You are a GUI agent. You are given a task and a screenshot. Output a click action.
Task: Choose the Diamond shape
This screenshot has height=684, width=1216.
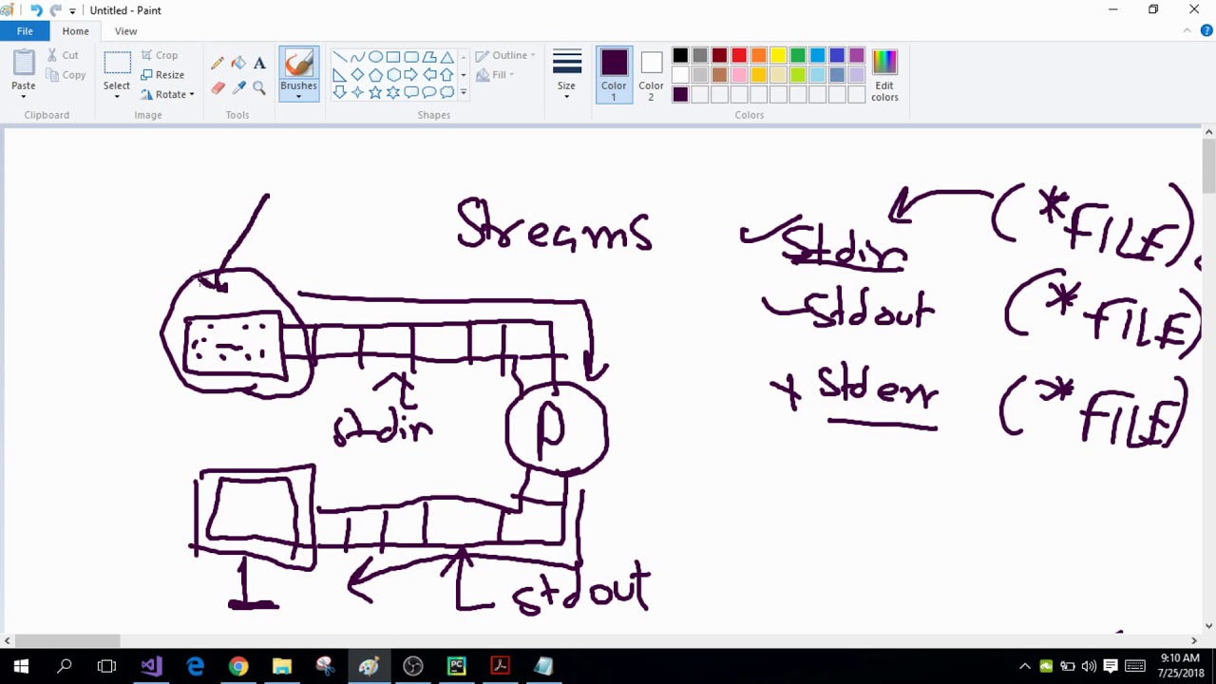[x=357, y=74]
